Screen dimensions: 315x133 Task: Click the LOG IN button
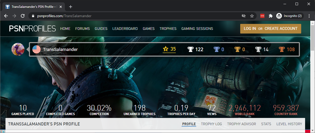click(250, 29)
